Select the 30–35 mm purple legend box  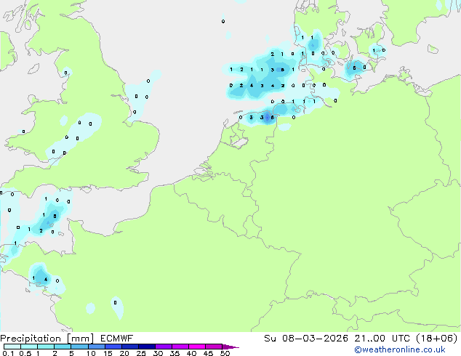164,347
